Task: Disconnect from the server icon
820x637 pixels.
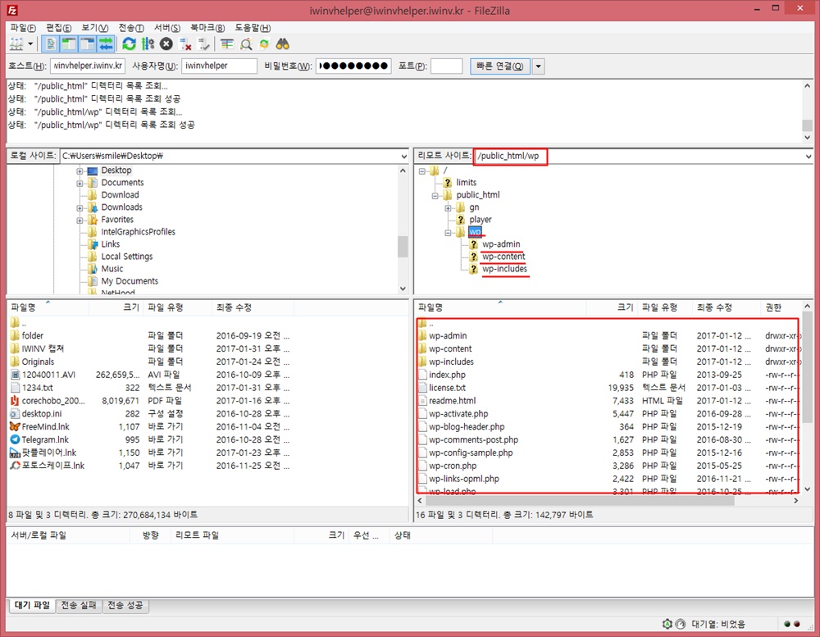Action: pos(185,44)
